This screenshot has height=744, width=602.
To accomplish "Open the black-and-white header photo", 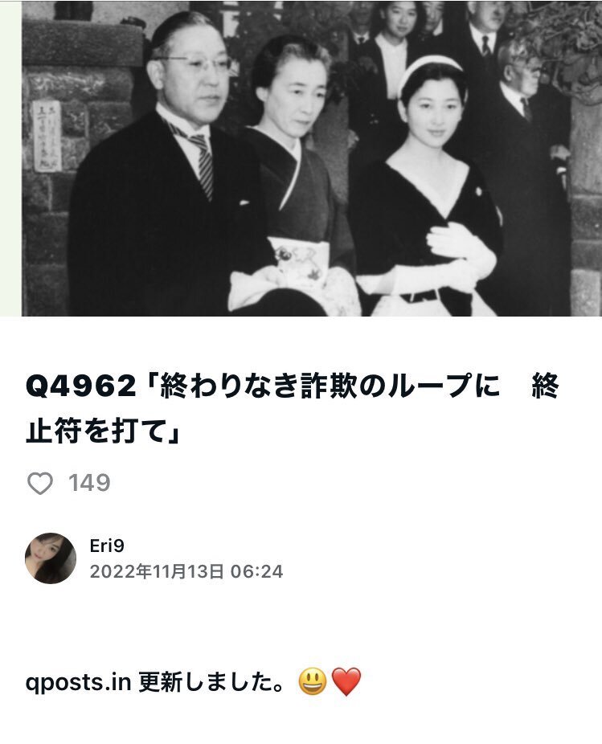I will pos(311,158).
